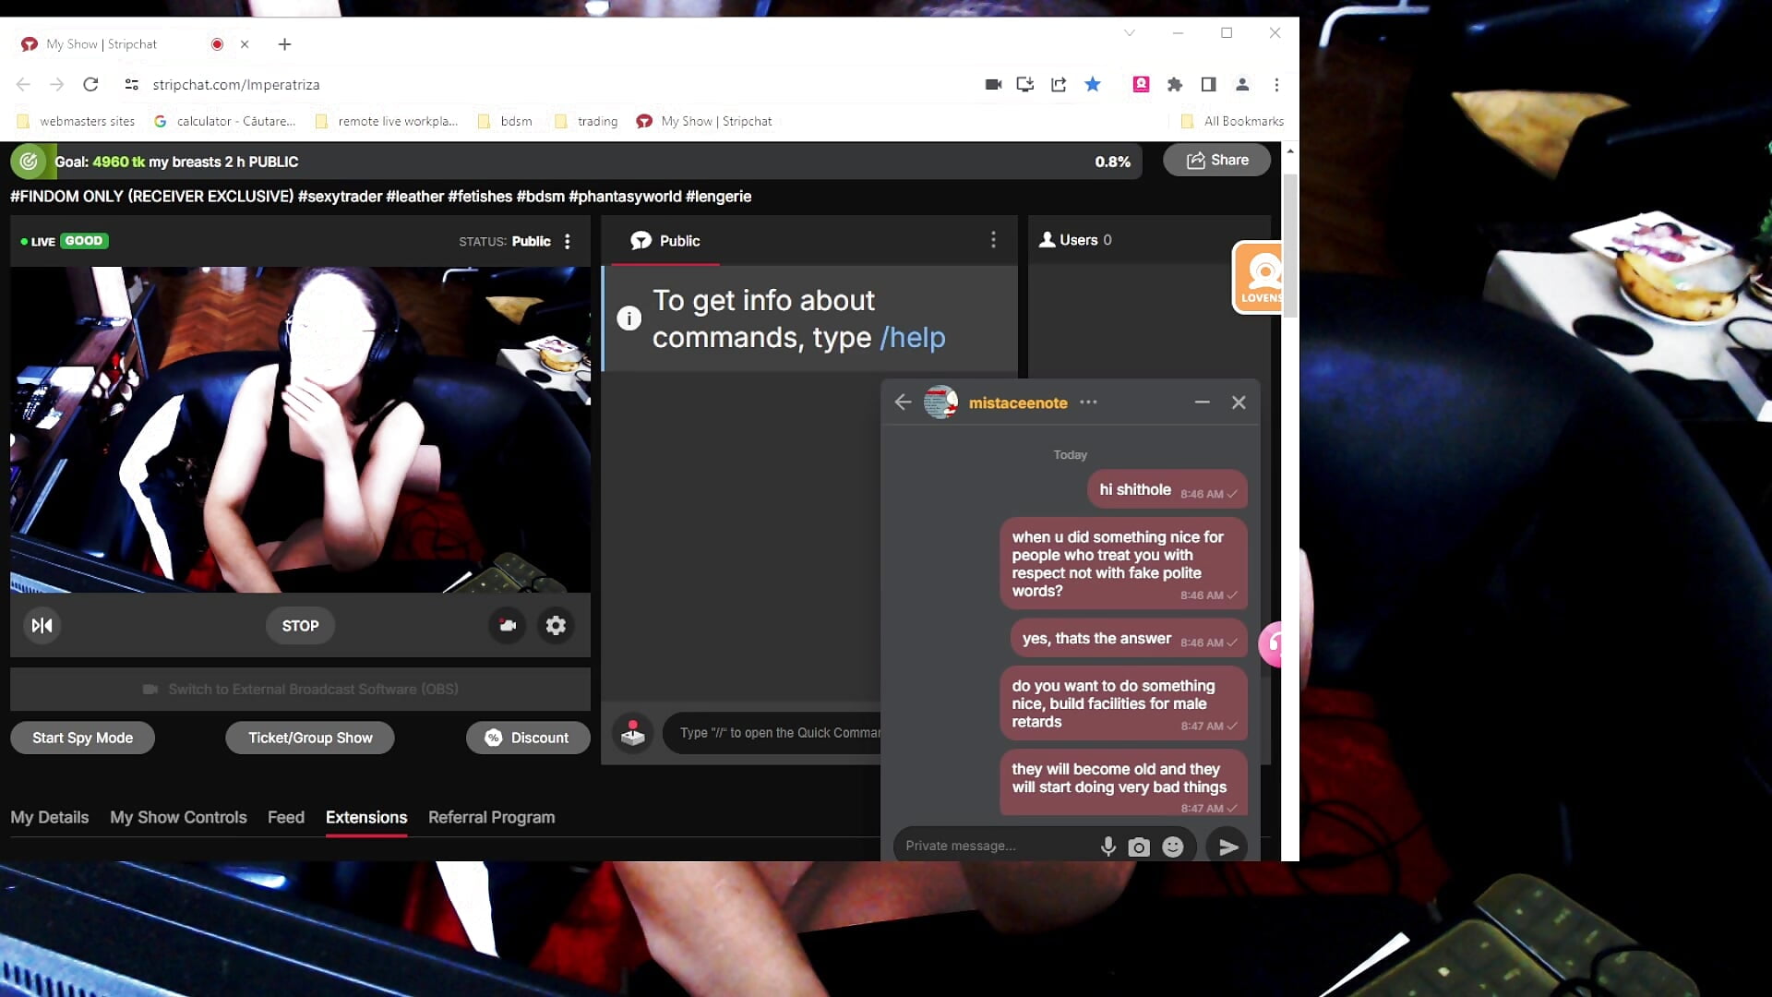Open Lovense extension icon
Image resolution: width=1772 pixels, height=997 pixels.
(1259, 277)
